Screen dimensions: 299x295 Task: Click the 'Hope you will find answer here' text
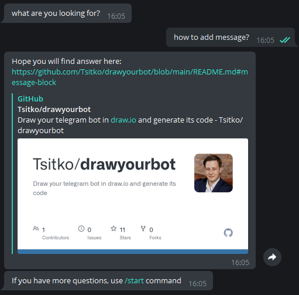coord(67,62)
